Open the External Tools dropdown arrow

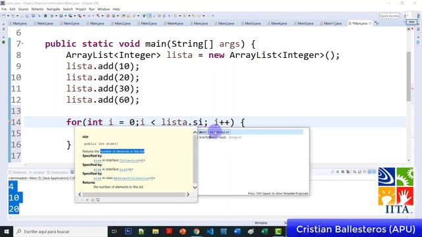(x=84, y=16)
